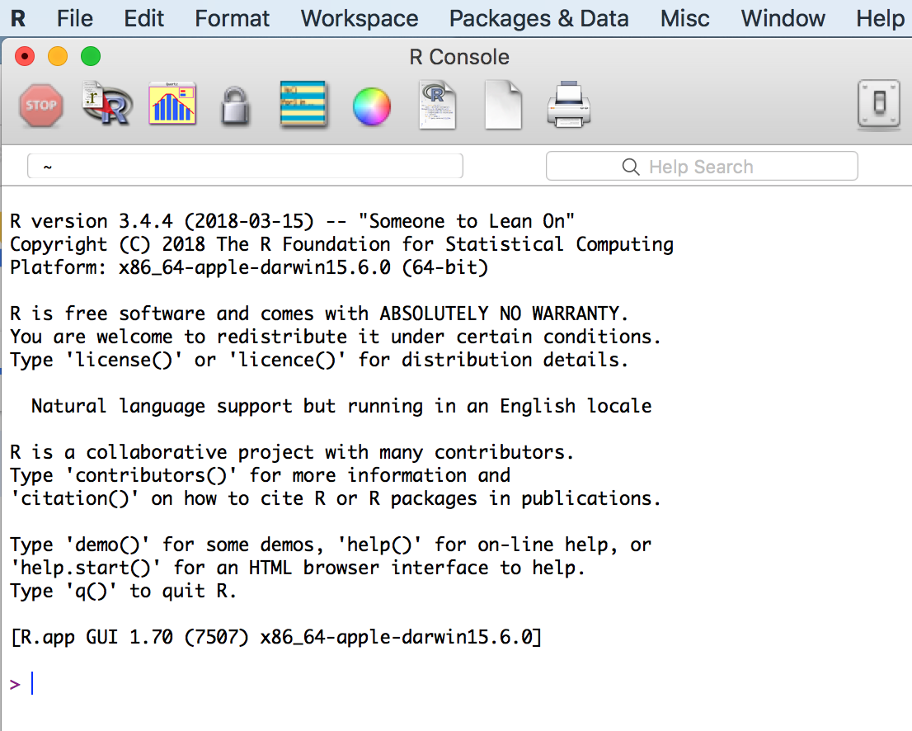Click inside the Help Search box
Screen dimensions: 912x731
coord(702,167)
